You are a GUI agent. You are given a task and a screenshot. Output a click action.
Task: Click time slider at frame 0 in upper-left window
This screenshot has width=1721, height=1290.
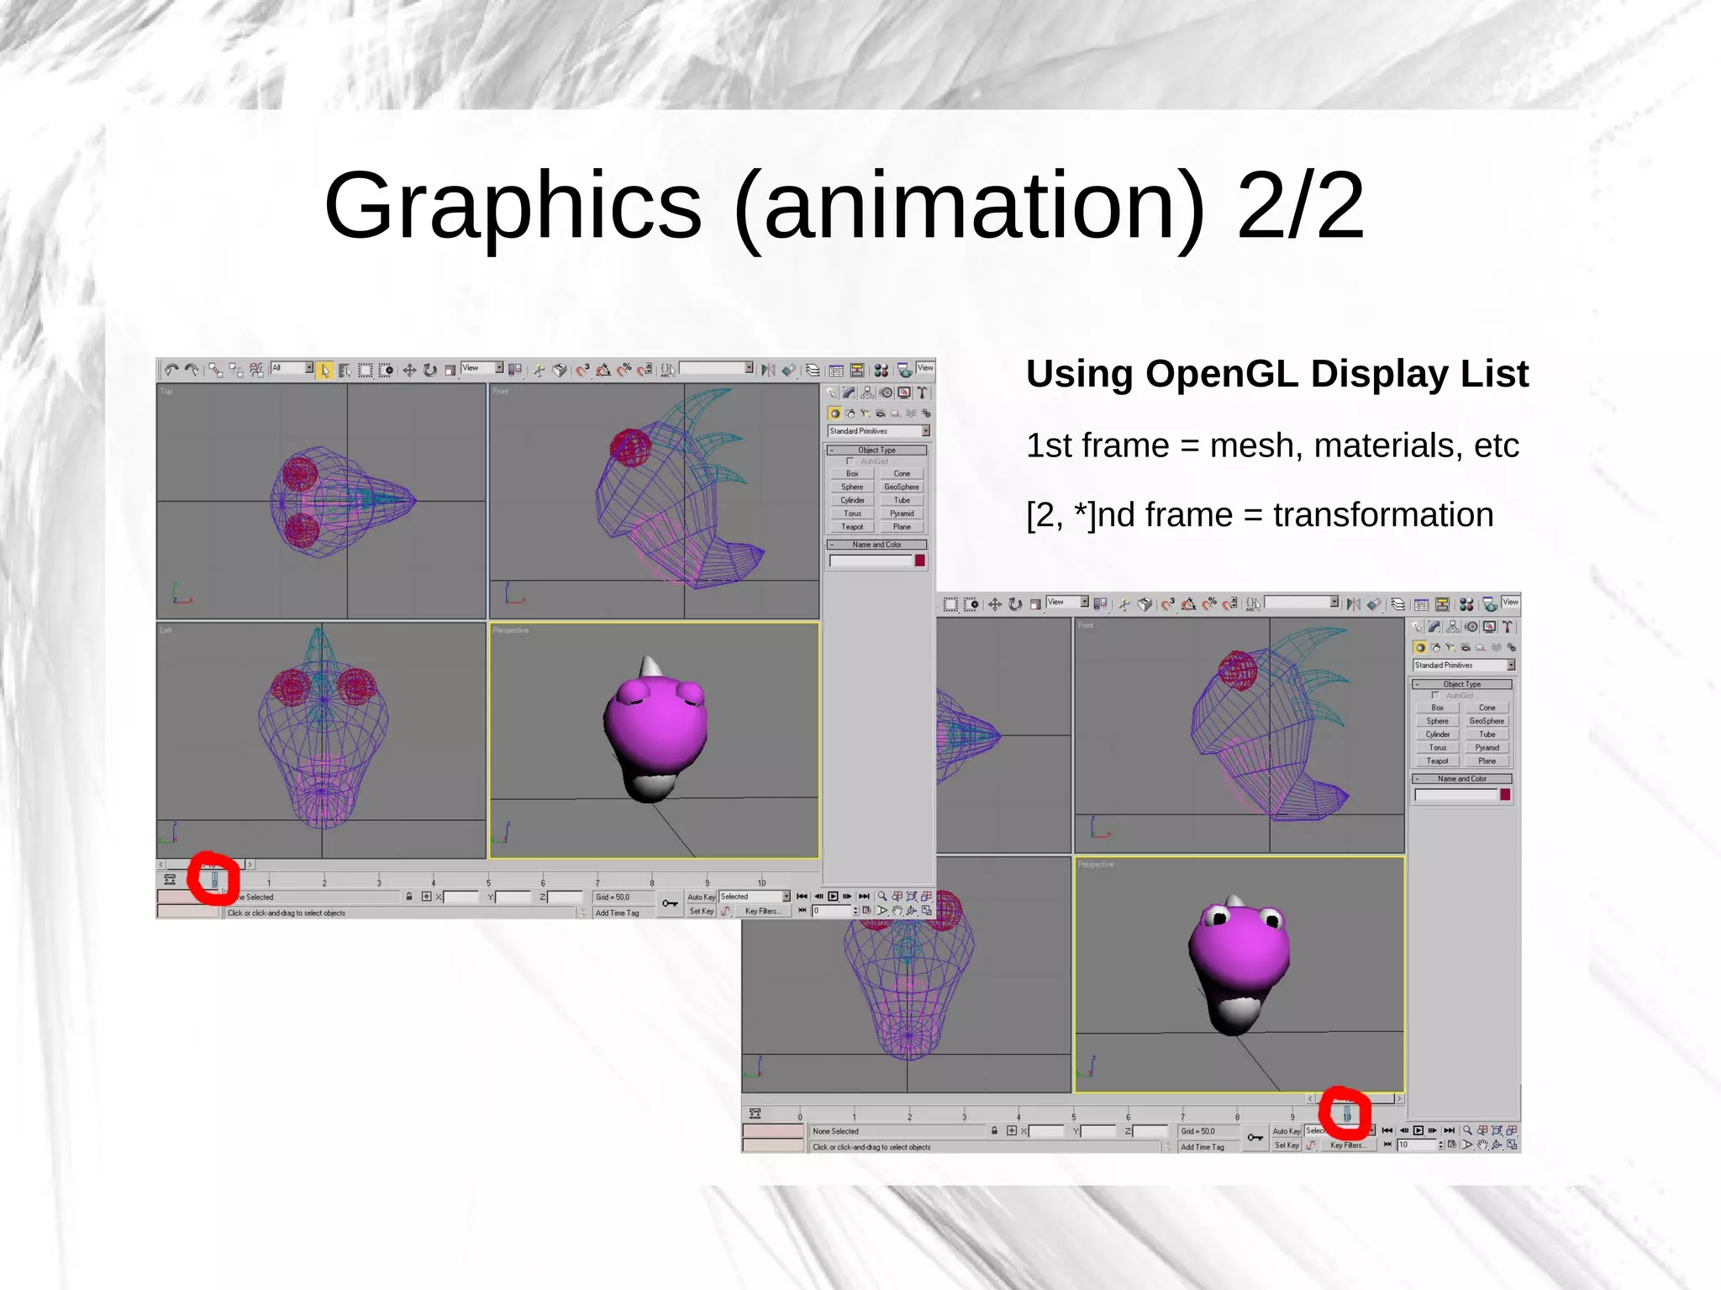(214, 880)
